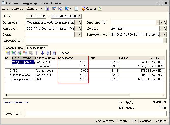Open the calendar picker for date field
Image resolution: width=170 pixels, height=125 pixels.
(80, 16)
